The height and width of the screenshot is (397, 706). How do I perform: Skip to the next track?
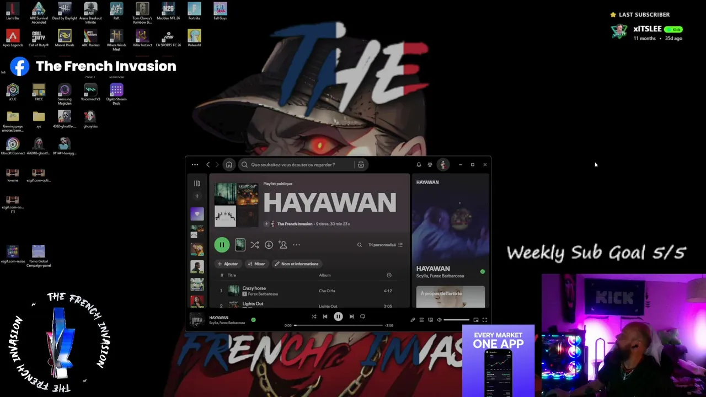click(351, 316)
